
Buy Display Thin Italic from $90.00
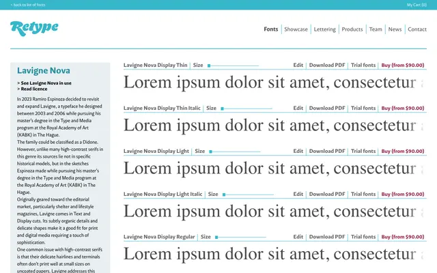[x=403, y=108]
